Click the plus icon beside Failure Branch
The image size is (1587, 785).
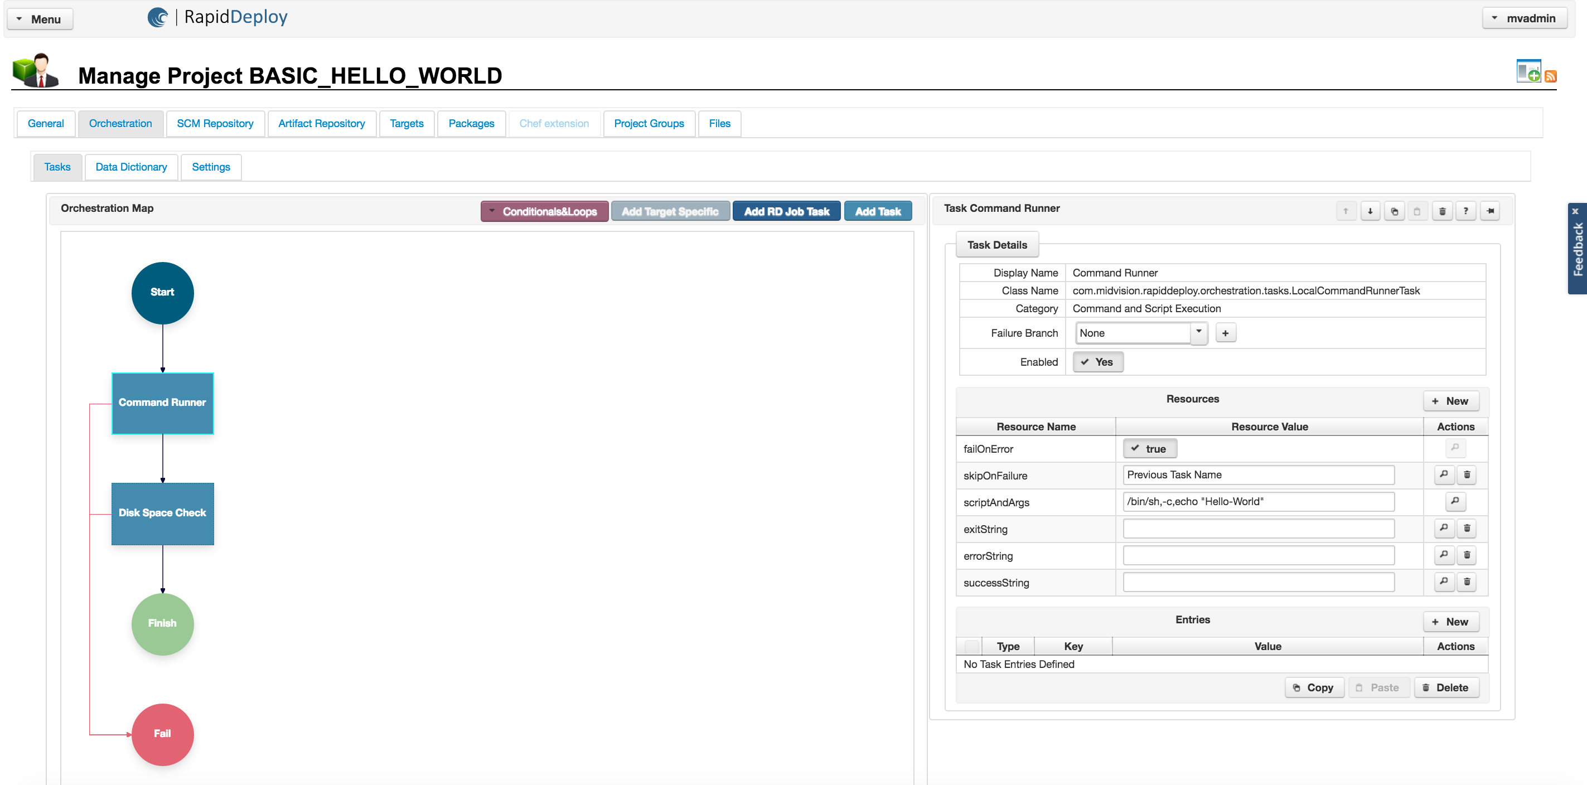[1225, 333]
